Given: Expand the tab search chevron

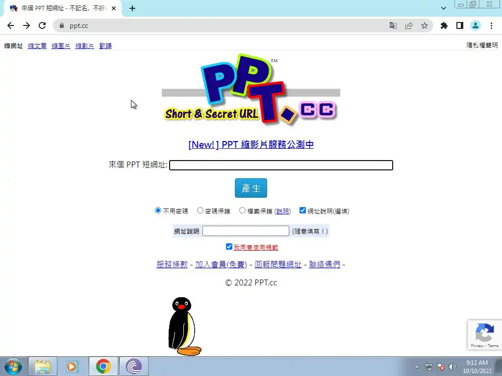Looking at the screenshot, I should [x=443, y=8].
